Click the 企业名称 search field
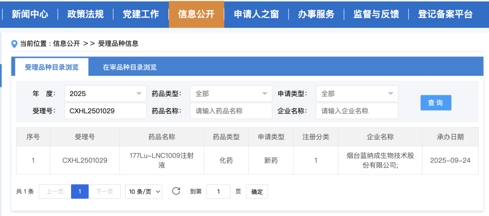 point(357,111)
